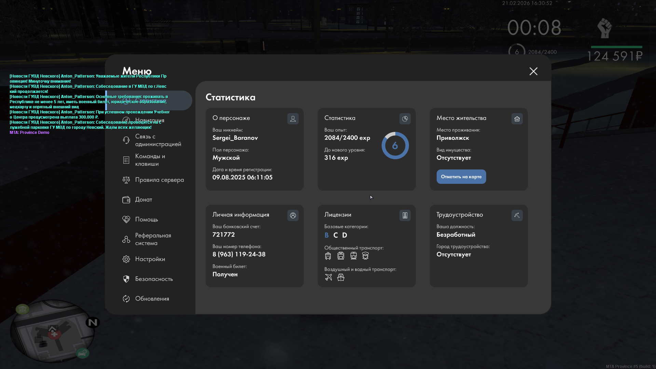Click the pie chart icon in Статистика card
This screenshot has height=369, width=656.
[x=405, y=119]
